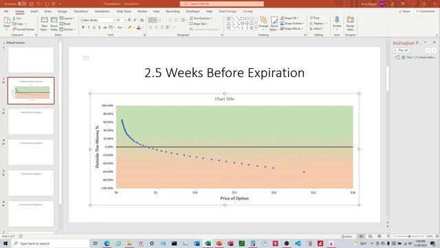Click the Cut scissors icon
The height and width of the screenshot is (248, 440).
pos(14,19)
